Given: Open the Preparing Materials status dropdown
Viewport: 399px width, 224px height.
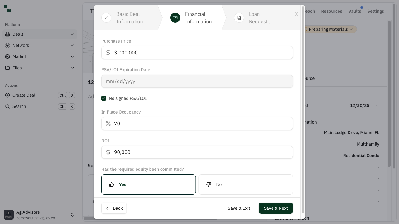Looking at the screenshot, I should (x=328, y=29).
